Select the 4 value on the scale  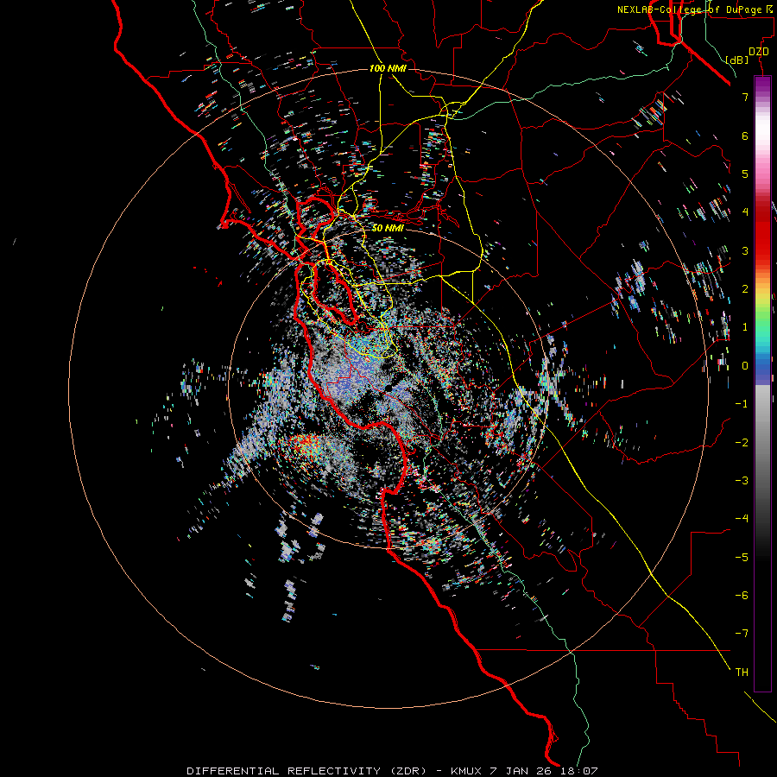[x=745, y=212]
